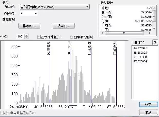
Task: Click the columns spinner up arrow
Action: click(x=27, y=35)
